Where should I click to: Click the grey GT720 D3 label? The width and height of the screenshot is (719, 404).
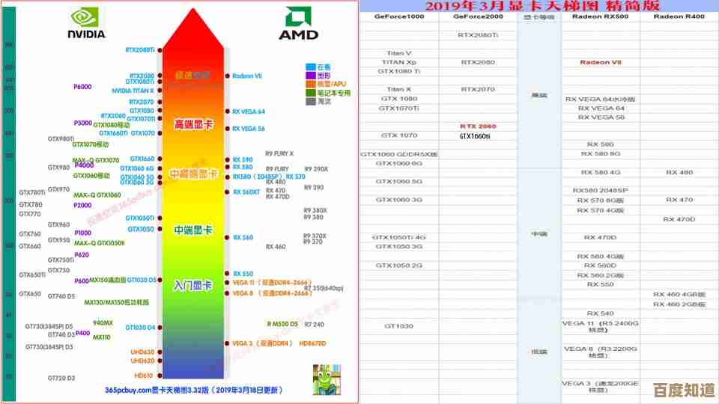(x=61, y=379)
